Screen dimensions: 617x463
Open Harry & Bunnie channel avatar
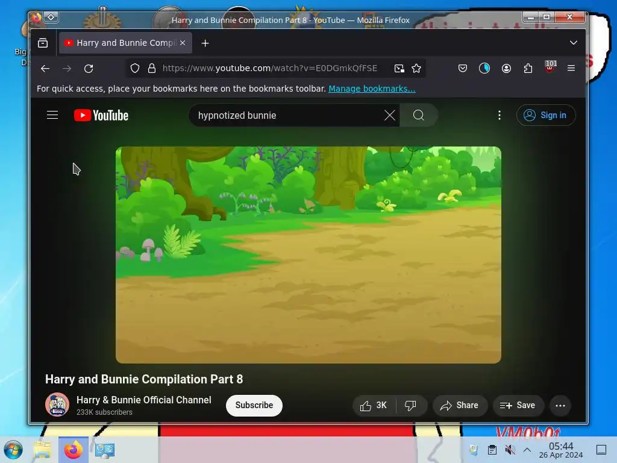[57, 405]
